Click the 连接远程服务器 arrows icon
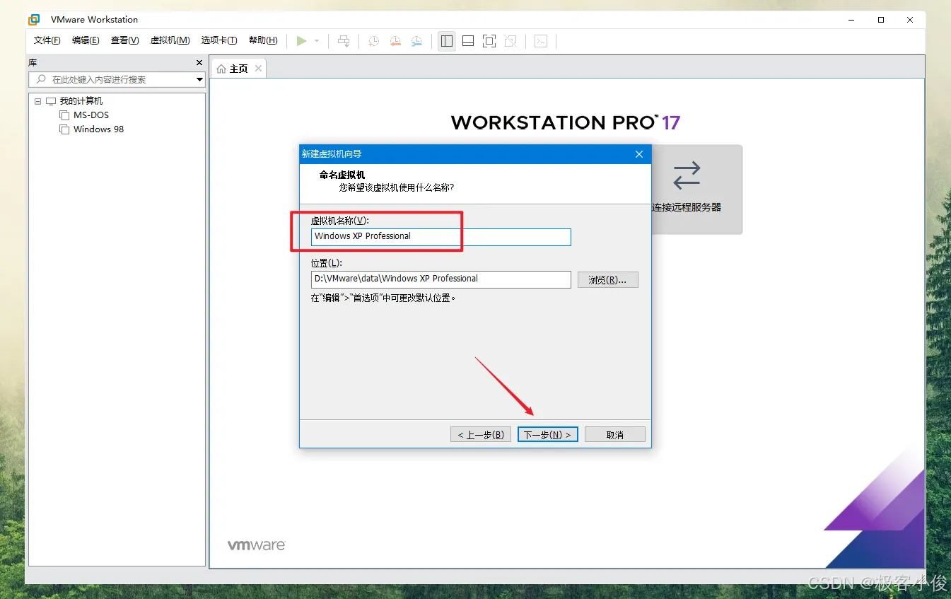The image size is (951, 599). coord(687,176)
